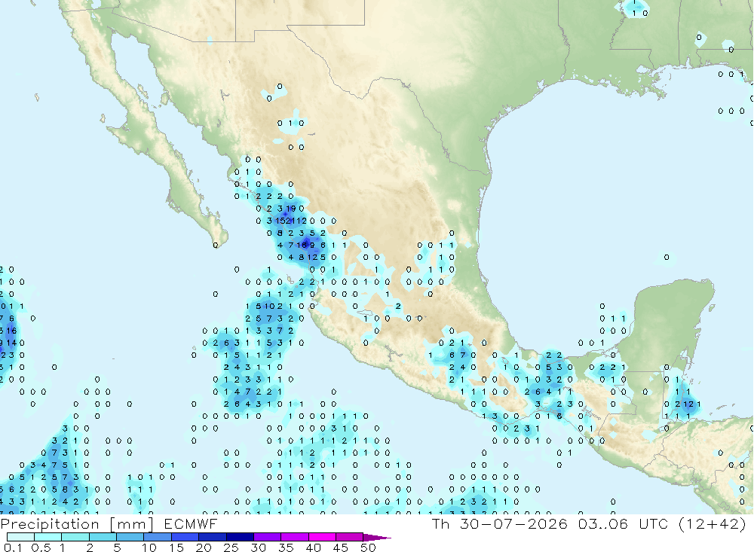This screenshot has height=552, width=754.
Task: Click the '03..06' hour range text
Action: click(x=603, y=523)
